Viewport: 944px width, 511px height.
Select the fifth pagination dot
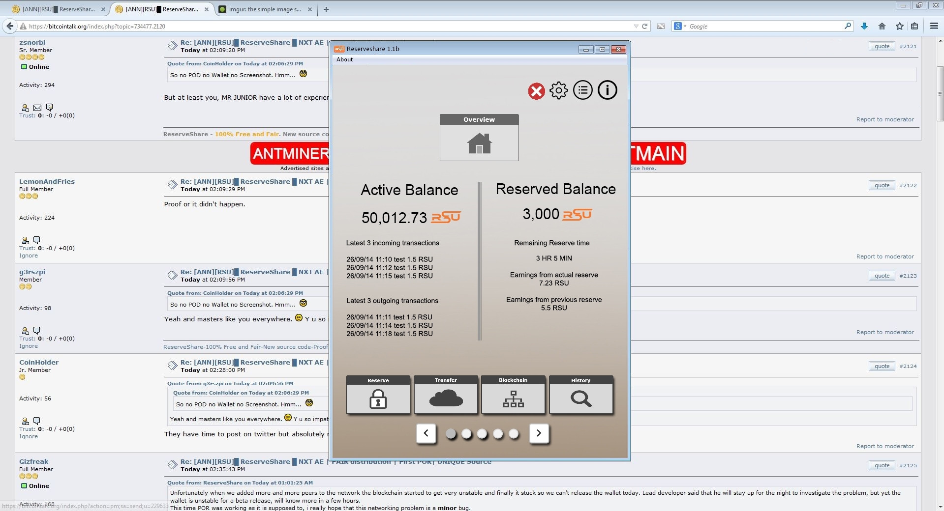click(x=514, y=434)
